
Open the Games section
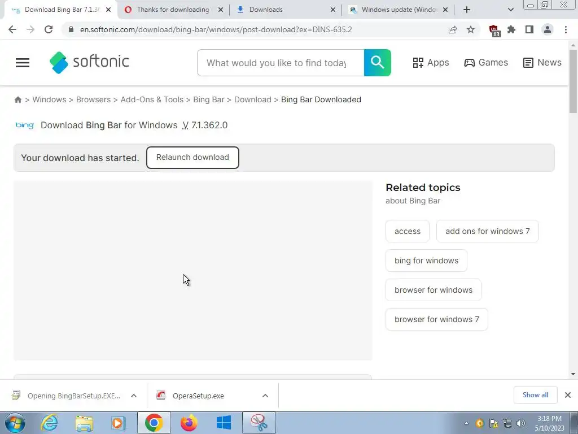coord(486,62)
